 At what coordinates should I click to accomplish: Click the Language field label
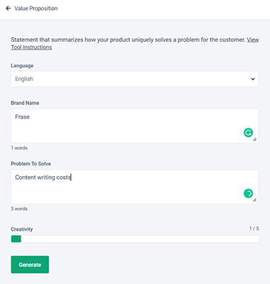tap(22, 66)
